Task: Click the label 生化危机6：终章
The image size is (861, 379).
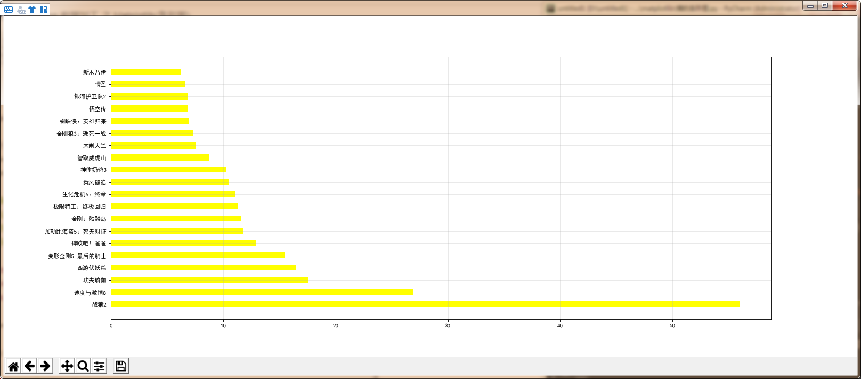Action: pos(84,194)
